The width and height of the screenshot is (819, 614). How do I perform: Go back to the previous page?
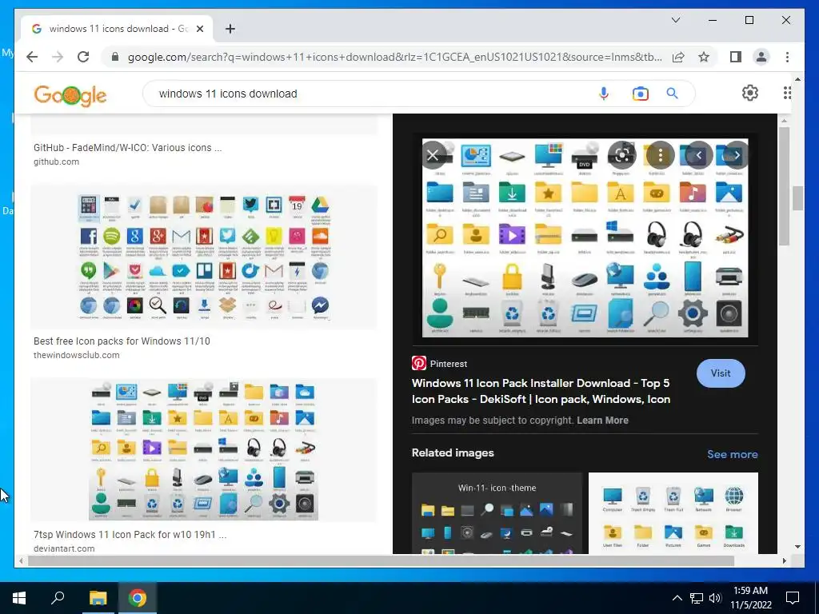click(32, 57)
